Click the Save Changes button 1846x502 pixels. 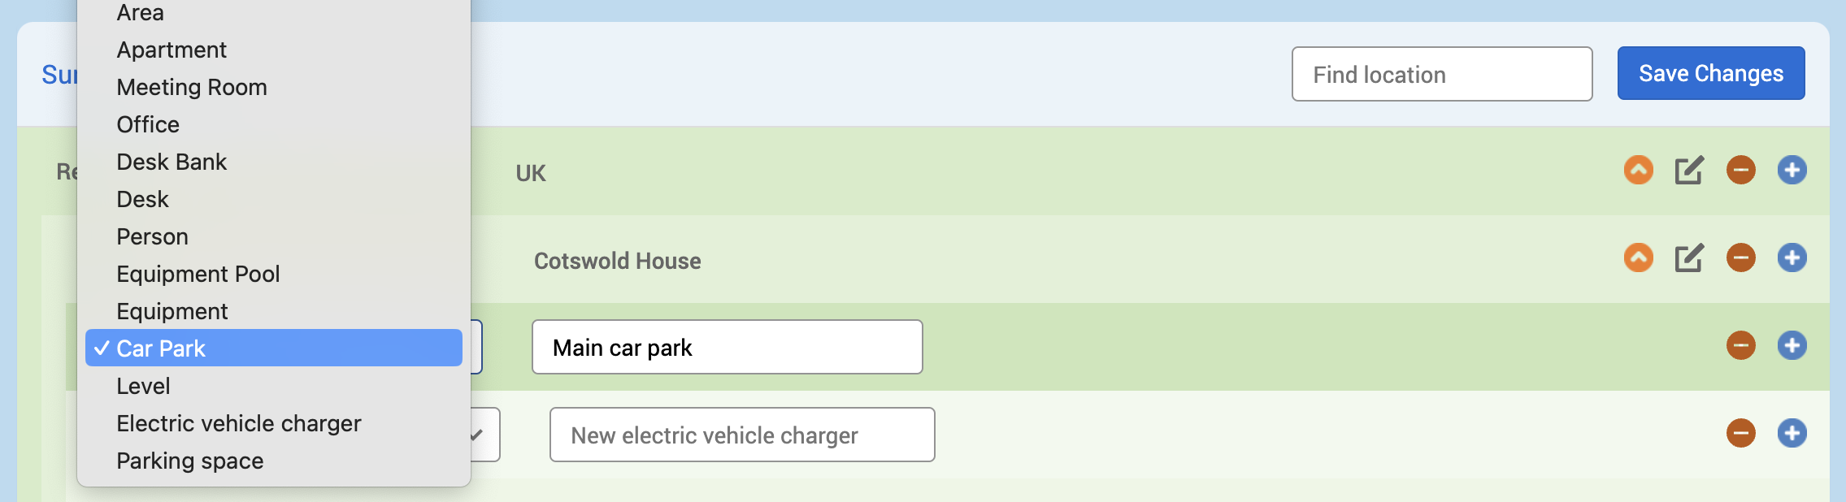(1710, 74)
